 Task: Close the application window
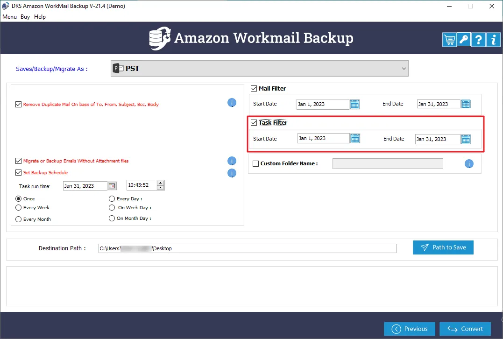pos(491,6)
